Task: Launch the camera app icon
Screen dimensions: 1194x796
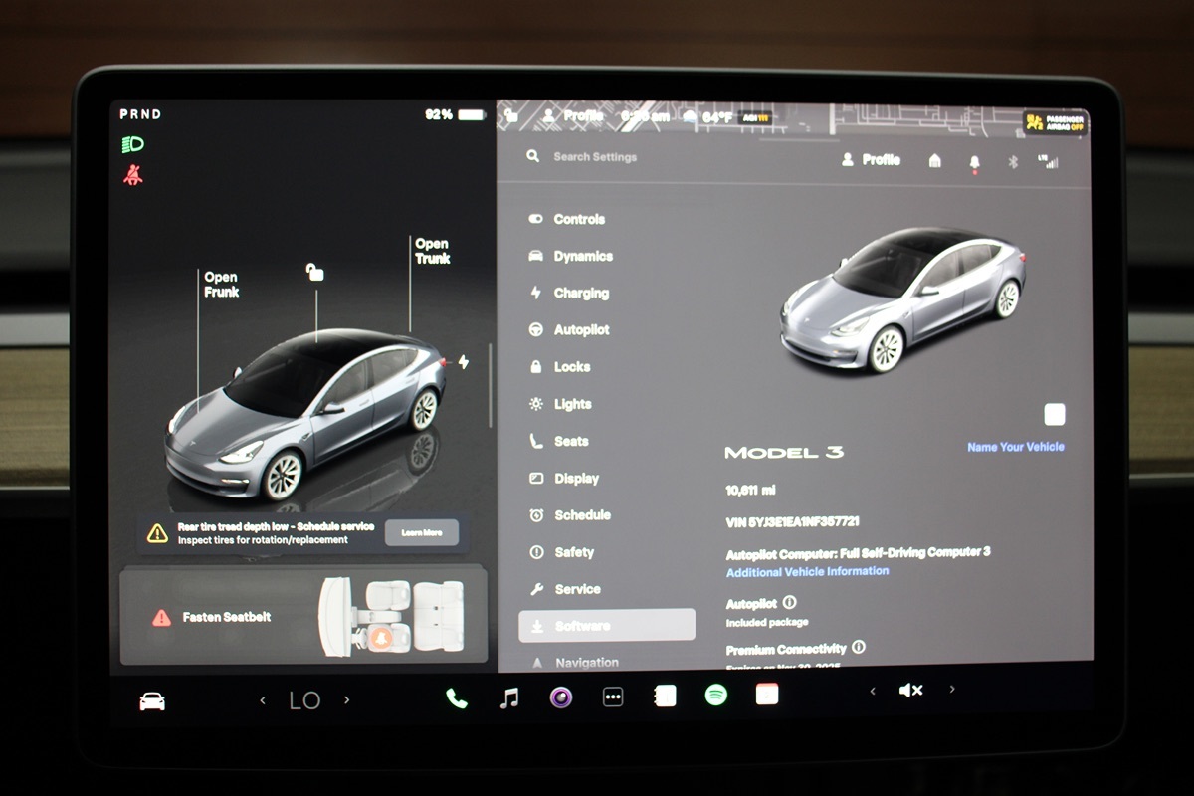Action: 561,696
